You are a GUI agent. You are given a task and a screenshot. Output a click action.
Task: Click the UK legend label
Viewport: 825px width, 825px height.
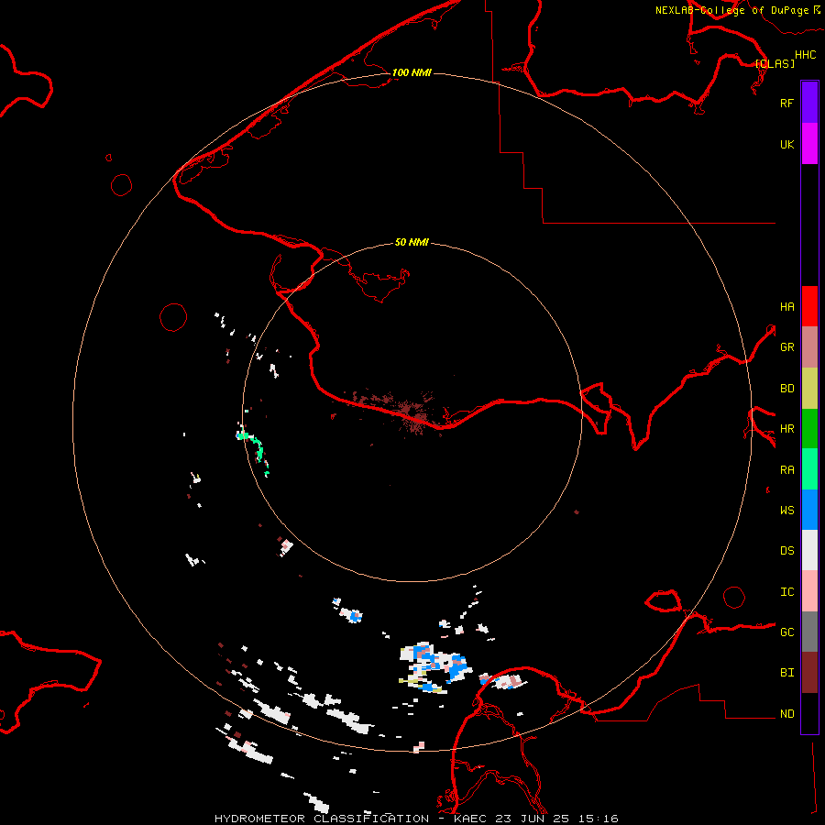click(786, 144)
